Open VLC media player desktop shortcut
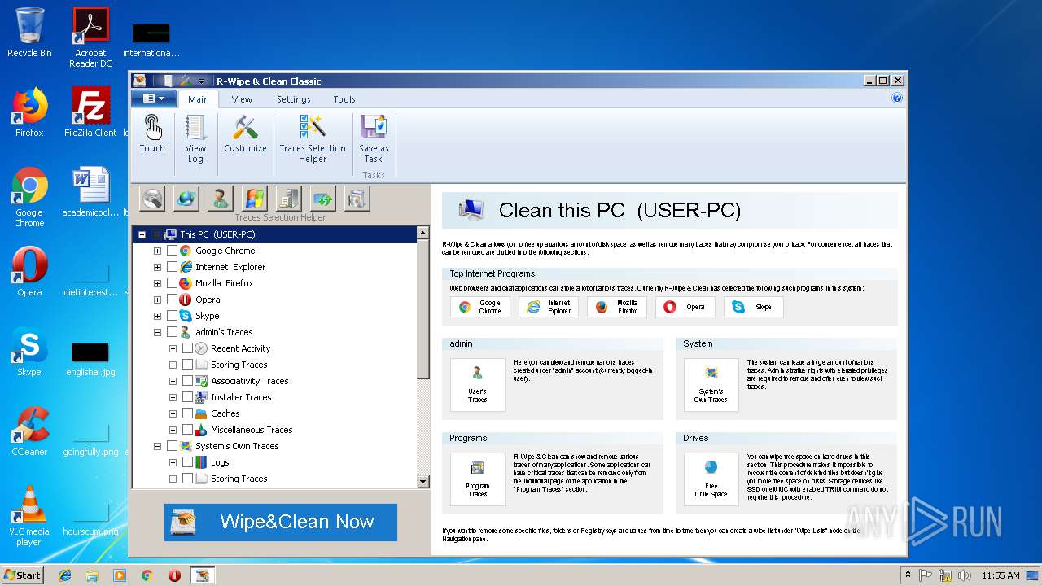The height and width of the screenshot is (586, 1042). click(x=29, y=516)
